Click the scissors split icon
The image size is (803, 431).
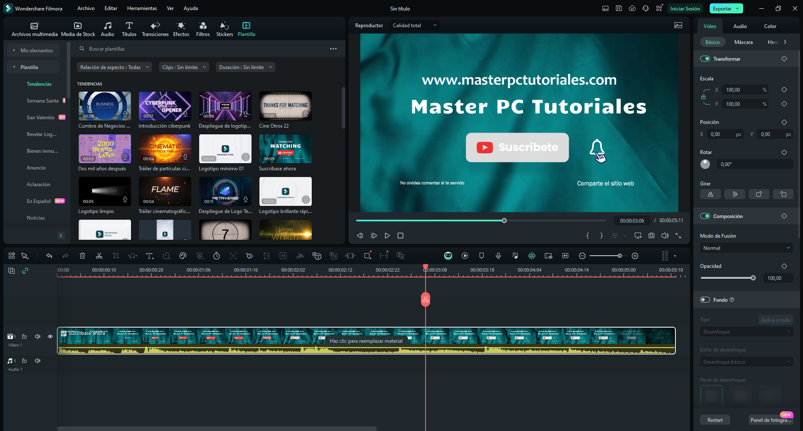[x=99, y=256]
